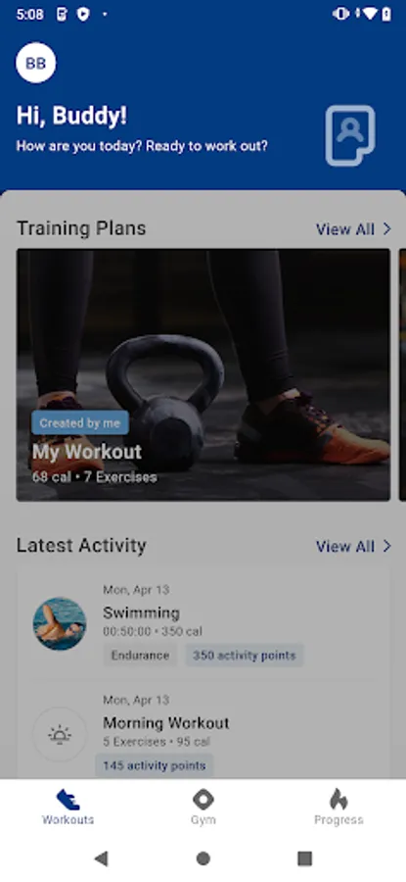This screenshot has height=882, width=406.
Task: Open the Progress flame icon
Action: [338, 800]
